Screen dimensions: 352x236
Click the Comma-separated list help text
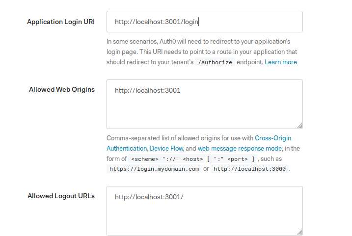tap(203, 154)
